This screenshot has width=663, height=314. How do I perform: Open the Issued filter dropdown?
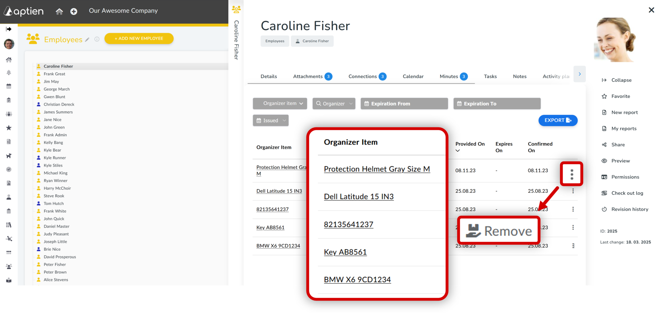click(271, 121)
